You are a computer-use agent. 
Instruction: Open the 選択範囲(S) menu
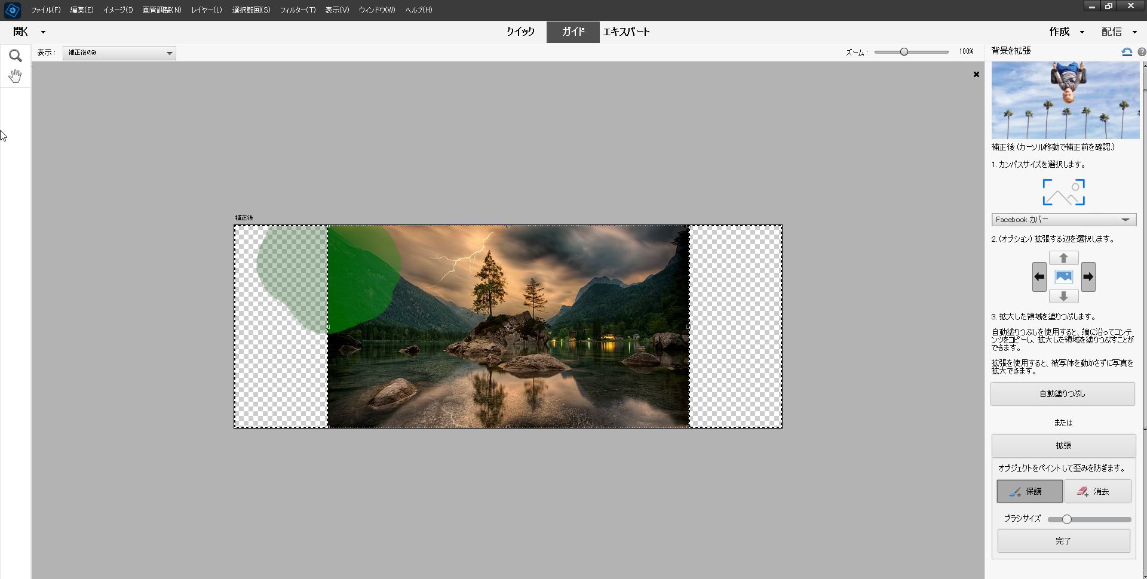[x=252, y=10]
